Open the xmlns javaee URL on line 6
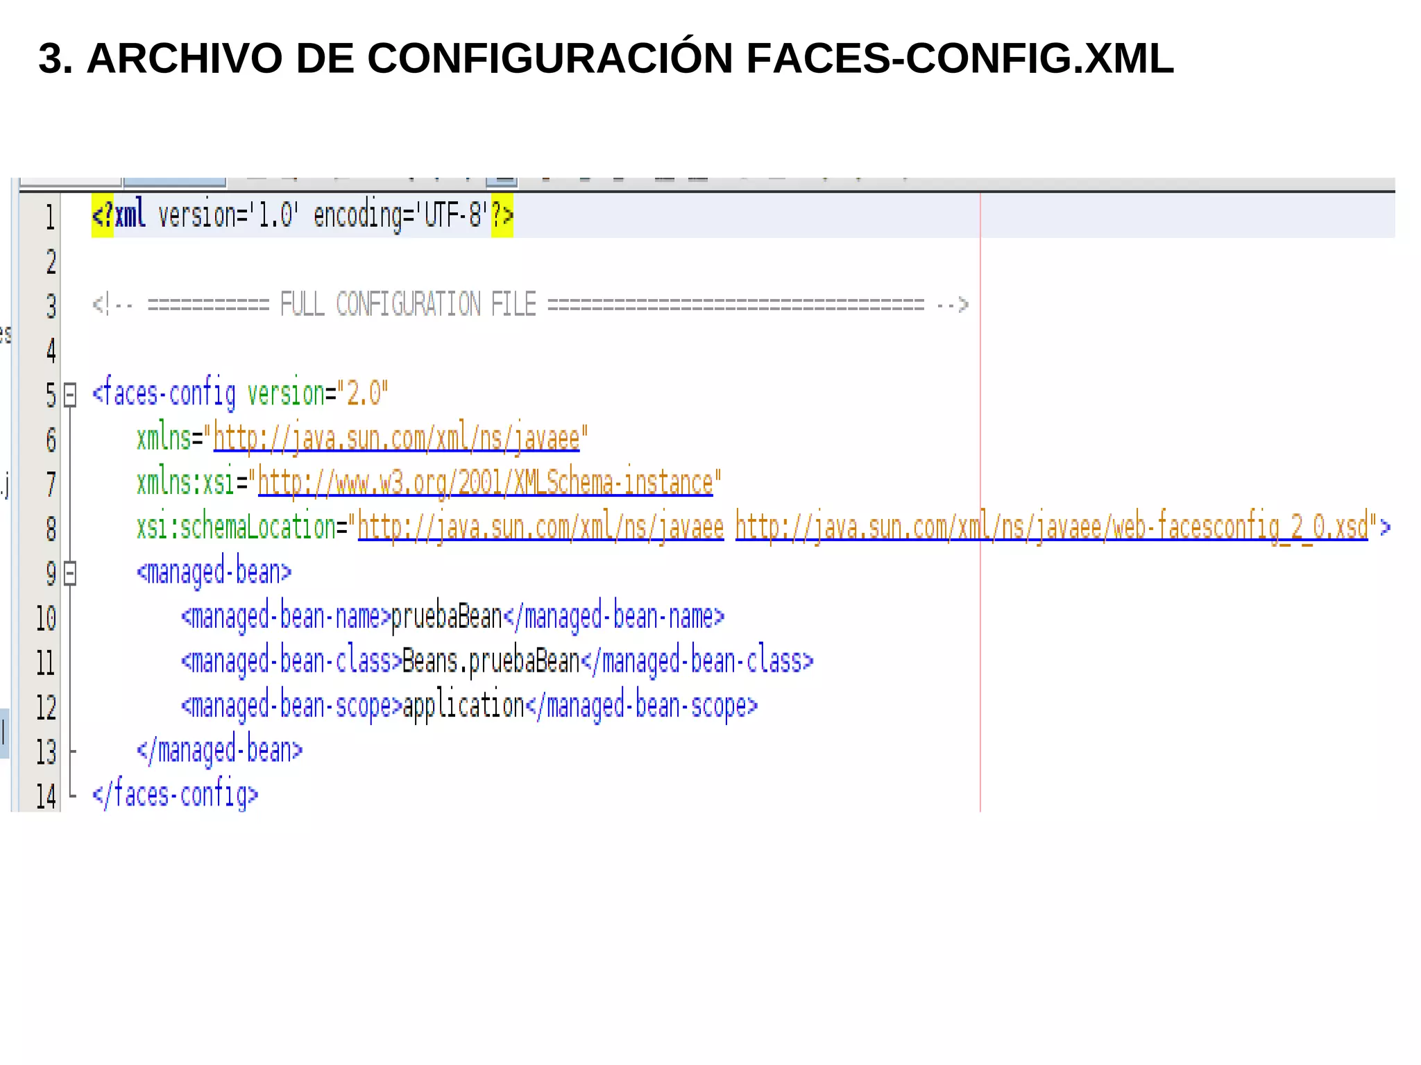This screenshot has height=1065, width=1421. pos(396,438)
